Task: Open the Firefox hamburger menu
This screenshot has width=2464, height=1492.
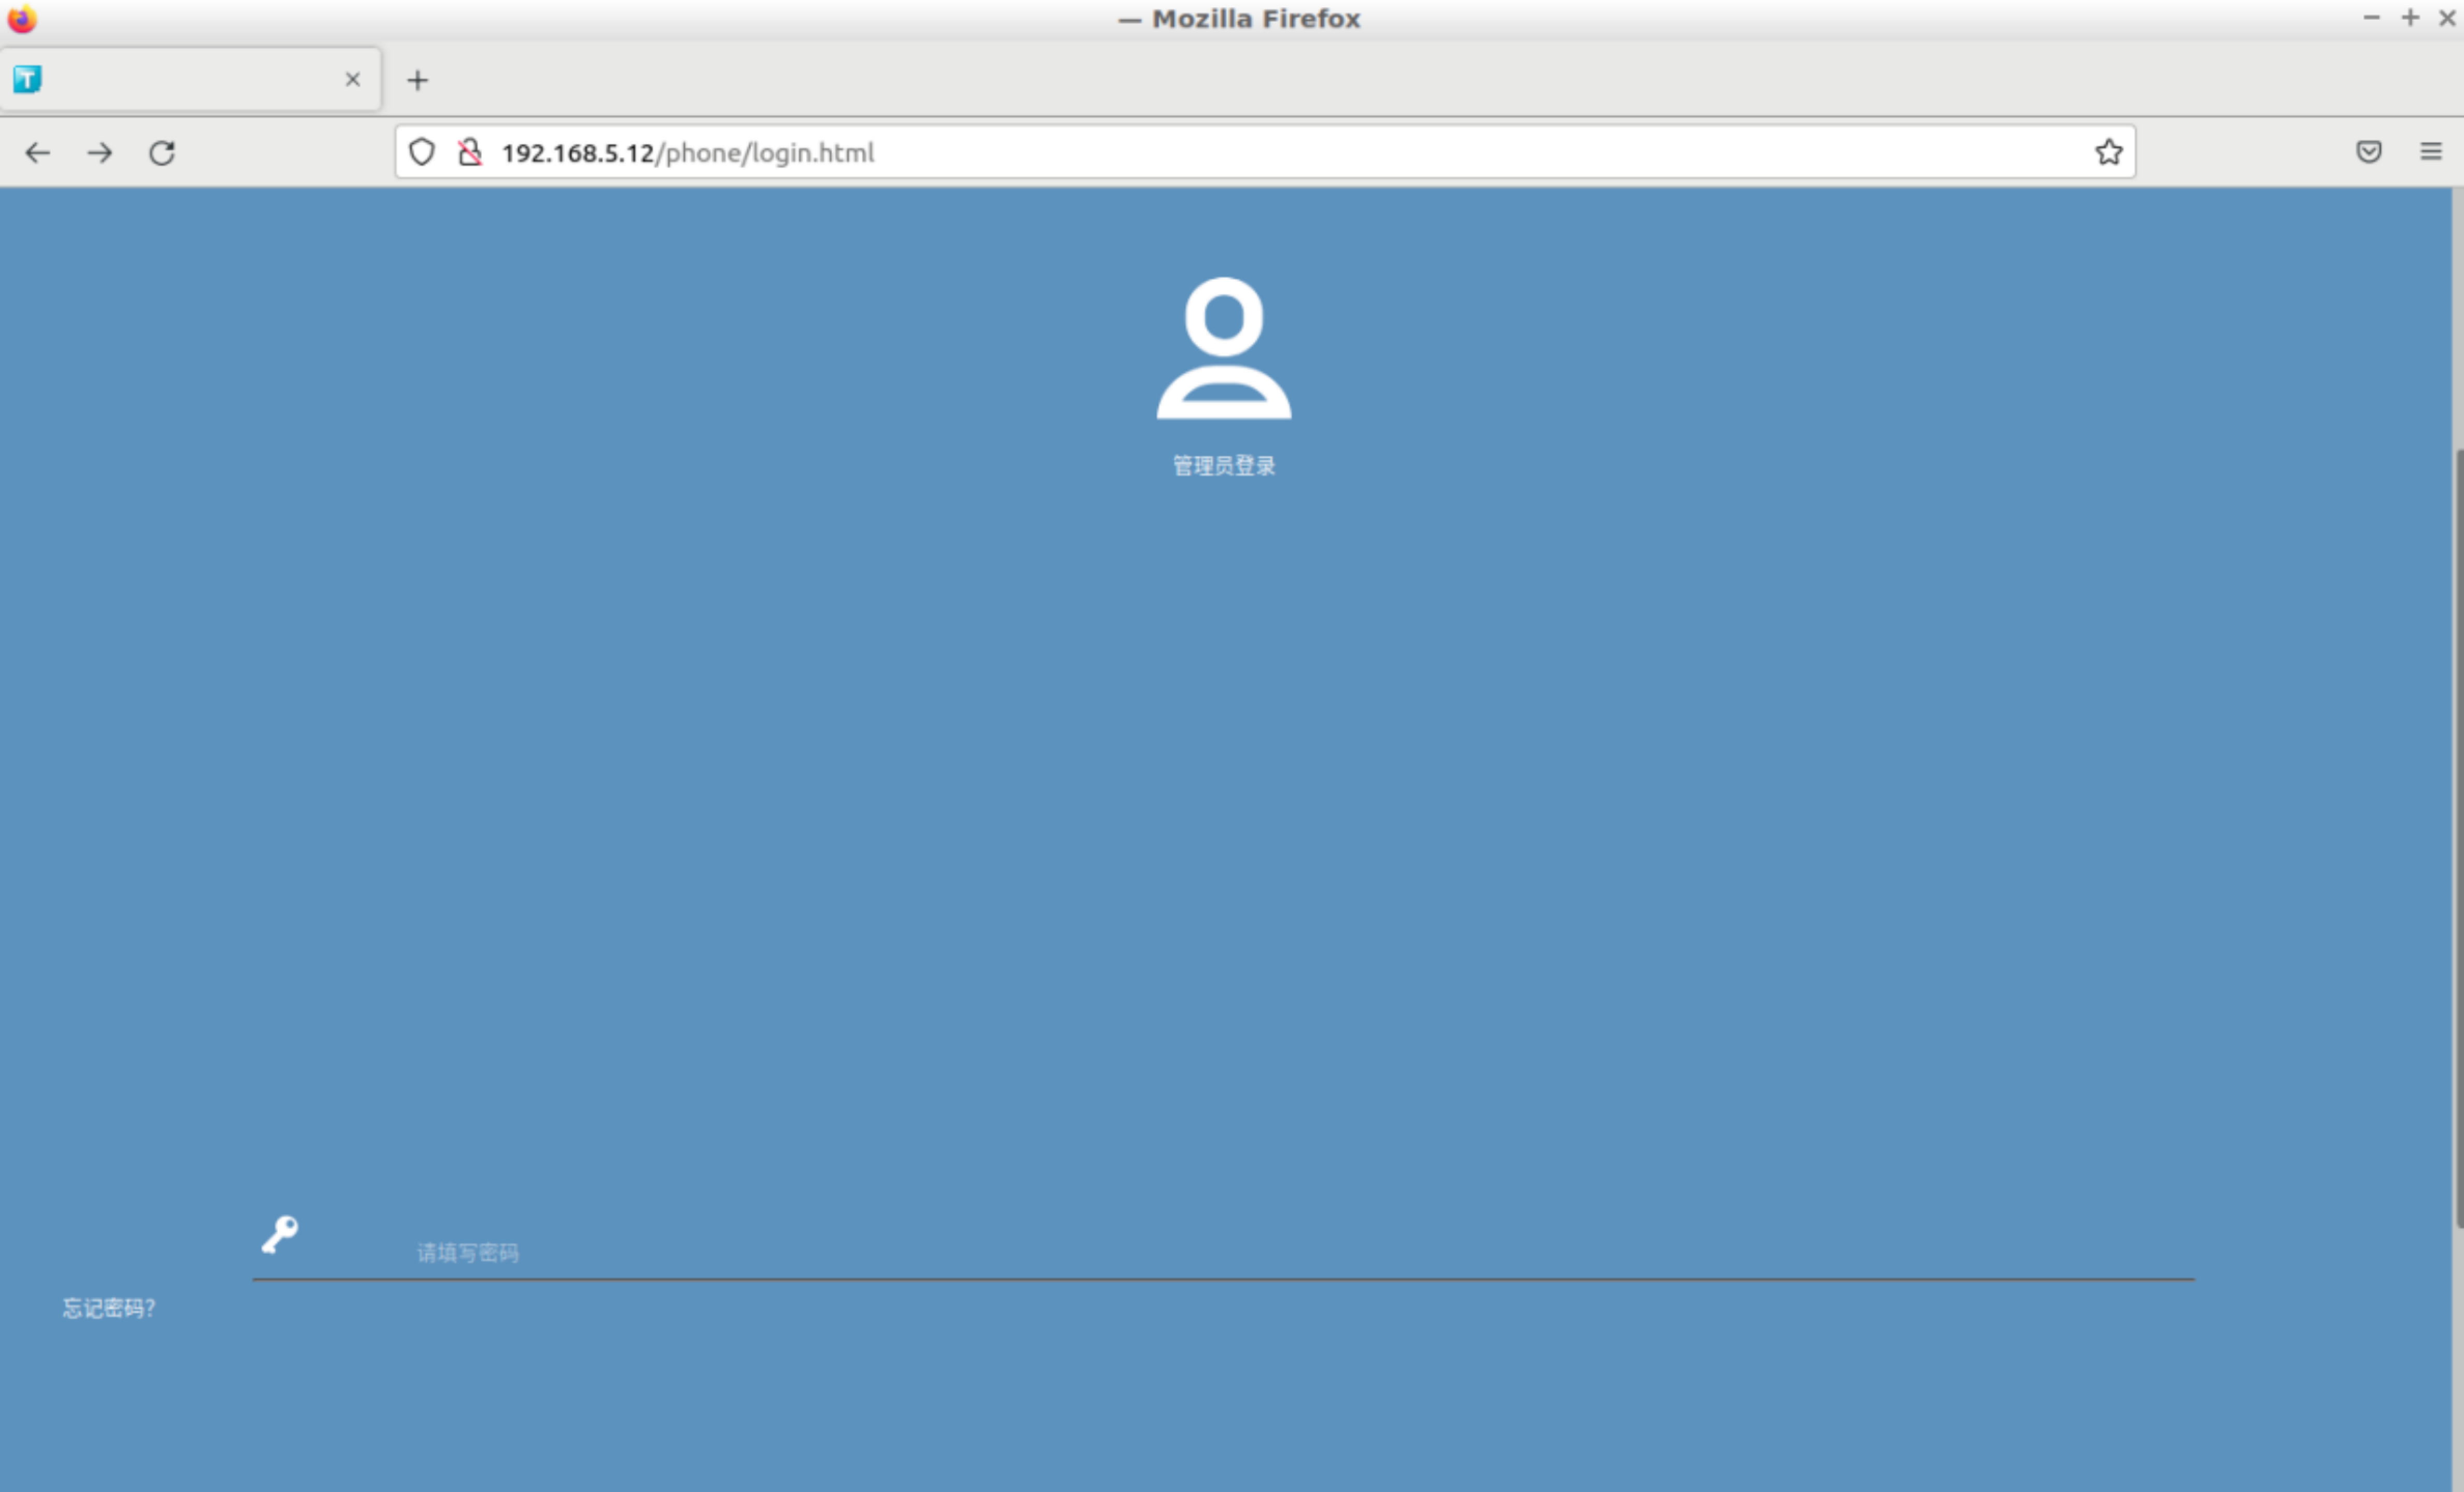Action: click(2431, 152)
